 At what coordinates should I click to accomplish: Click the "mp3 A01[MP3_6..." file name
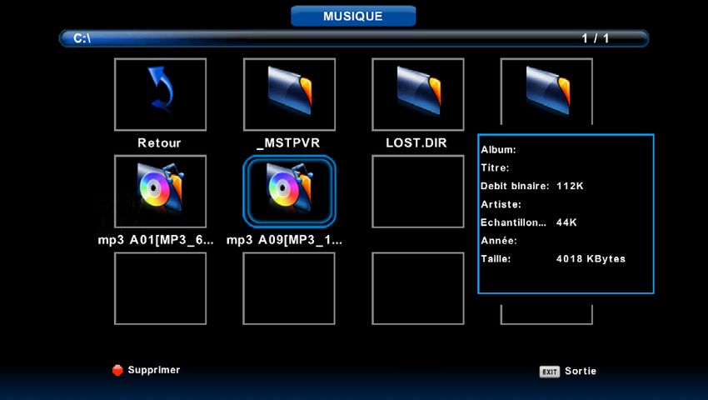tap(156, 240)
